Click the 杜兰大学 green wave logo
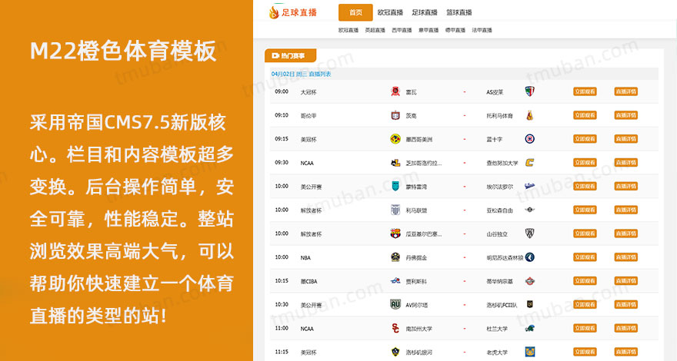The image size is (677, 361). [x=530, y=328]
